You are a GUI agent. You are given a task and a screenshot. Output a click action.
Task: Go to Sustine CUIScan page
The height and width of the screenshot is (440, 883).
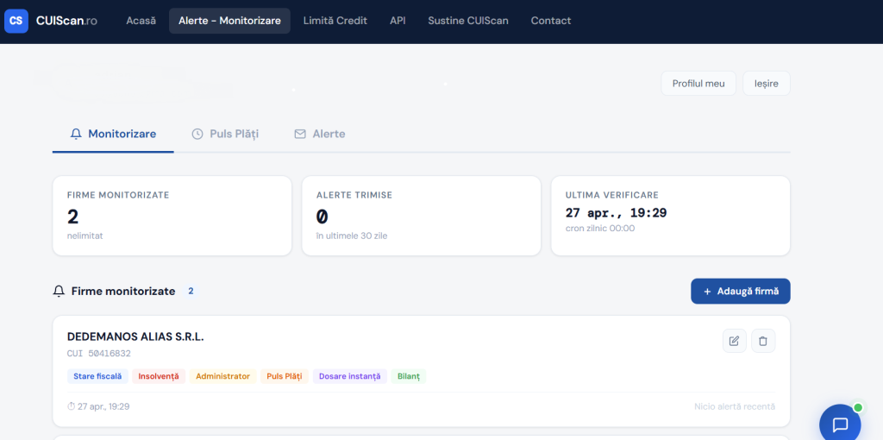point(468,21)
